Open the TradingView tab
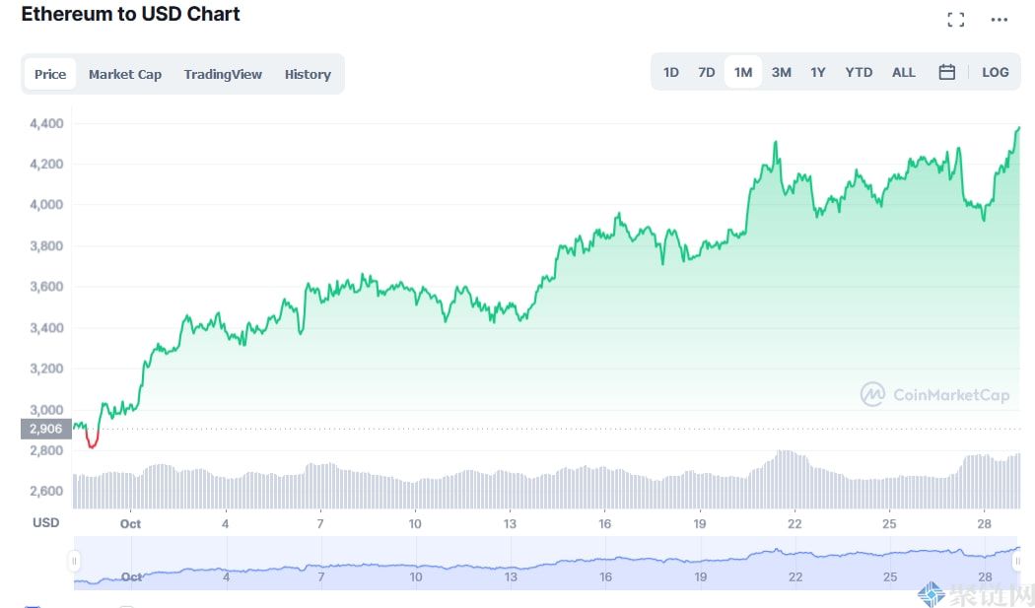The width and height of the screenshot is (1035, 608). click(223, 74)
